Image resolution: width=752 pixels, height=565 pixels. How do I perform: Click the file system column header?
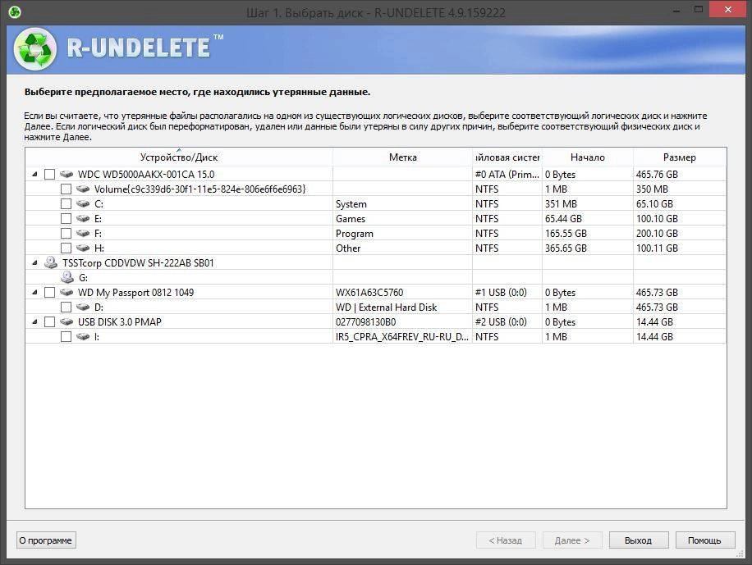pyautogui.click(x=507, y=157)
